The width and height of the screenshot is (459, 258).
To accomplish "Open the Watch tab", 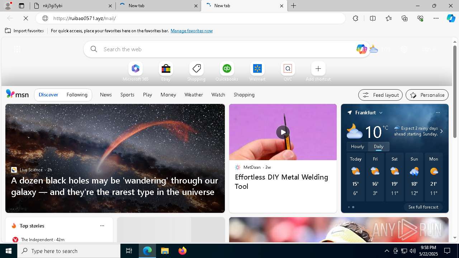I will tap(218, 95).
